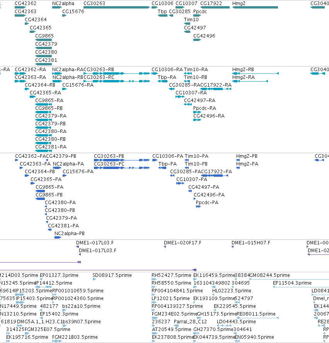The image size is (329, 343).
Task: Select gene CG42364 label
Action: point(36,20)
